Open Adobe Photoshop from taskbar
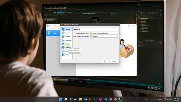Image resolution: width=181 pixels, height=102 pixels. [x=96, y=99]
